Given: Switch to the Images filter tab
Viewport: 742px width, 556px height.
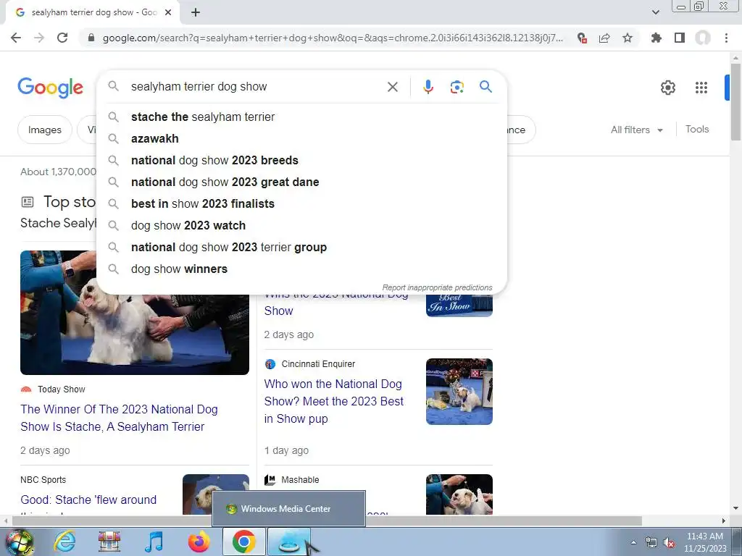Looking at the screenshot, I should tap(44, 130).
